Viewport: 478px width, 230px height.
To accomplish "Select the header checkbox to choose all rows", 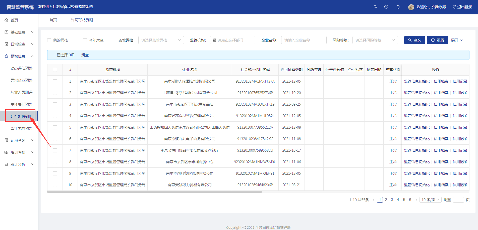I will tap(55, 70).
